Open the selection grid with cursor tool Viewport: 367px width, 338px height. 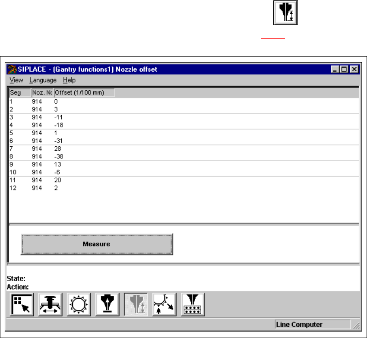[22, 304]
